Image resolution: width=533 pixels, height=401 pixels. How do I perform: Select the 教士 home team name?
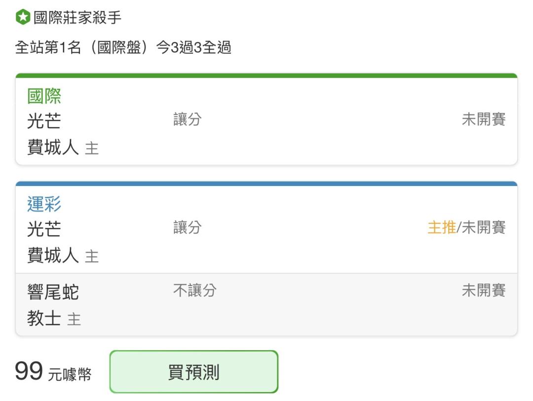click(x=44, y=319)
